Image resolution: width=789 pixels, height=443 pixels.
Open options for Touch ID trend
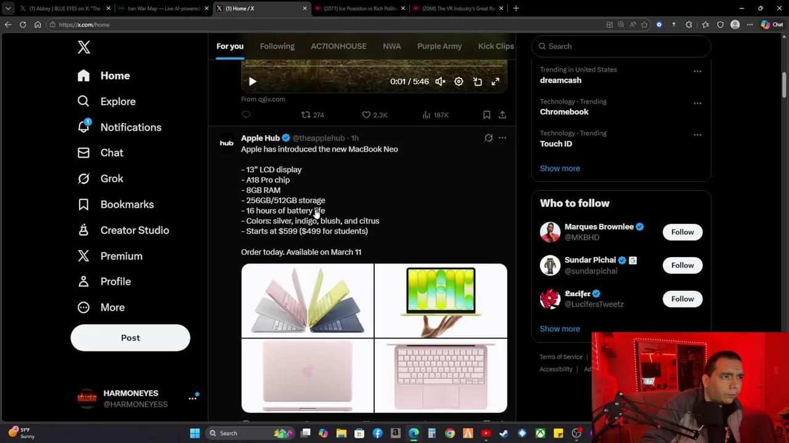pyautogui.click(x=697, y=135)
